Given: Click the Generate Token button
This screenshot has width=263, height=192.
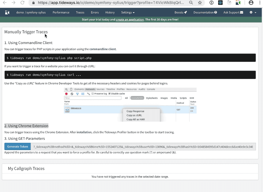Looking at the screenshot, I should 17,146.
